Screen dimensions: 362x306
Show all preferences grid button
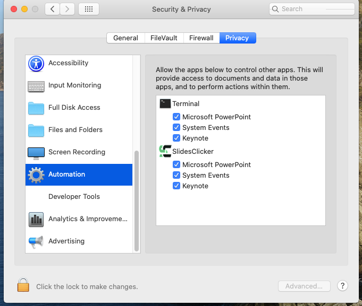[89, 9]
